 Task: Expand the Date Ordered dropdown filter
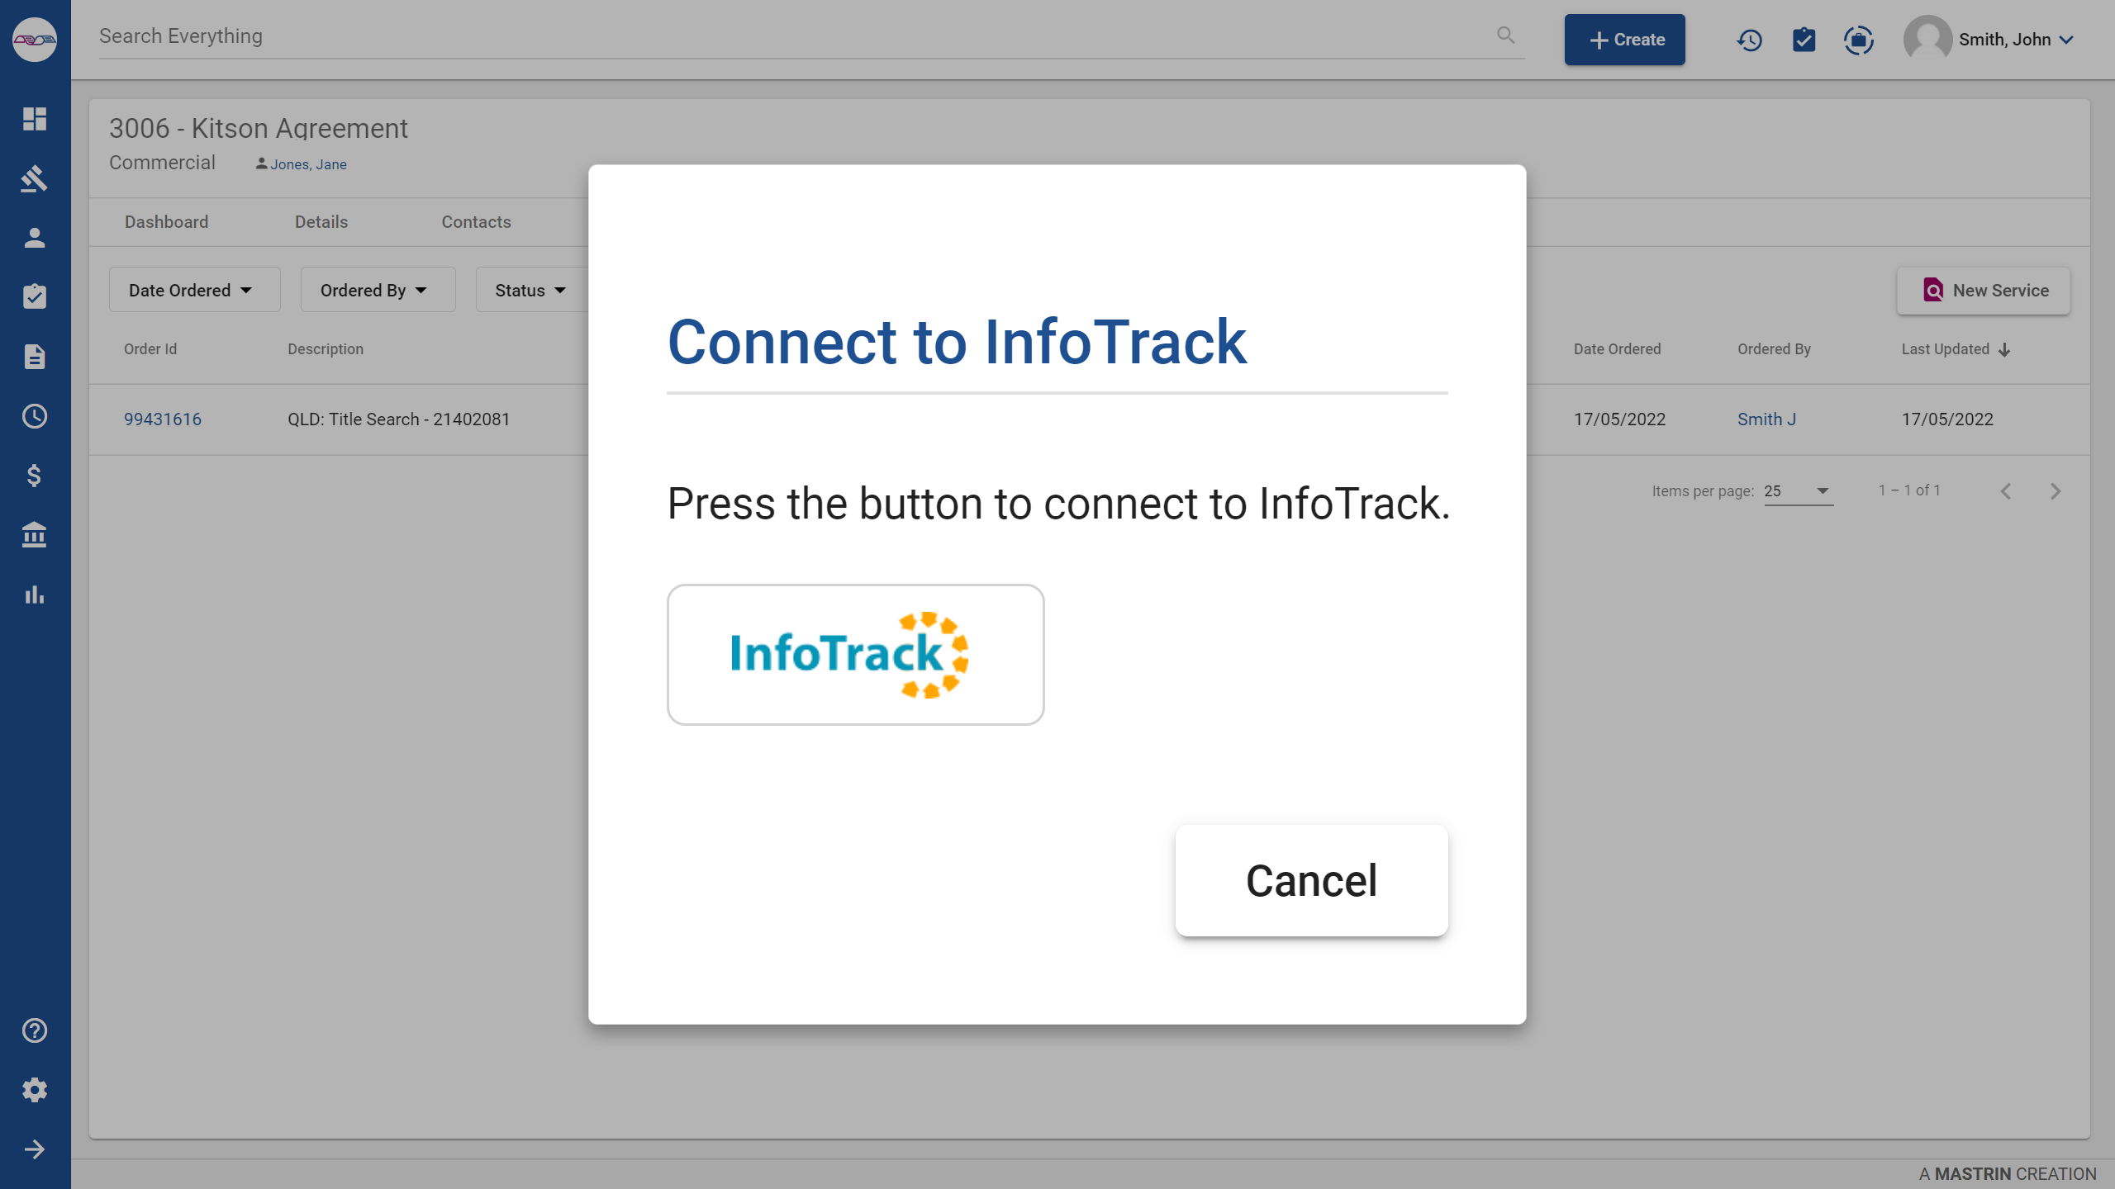pyautogui.click(x=190, y=289)
